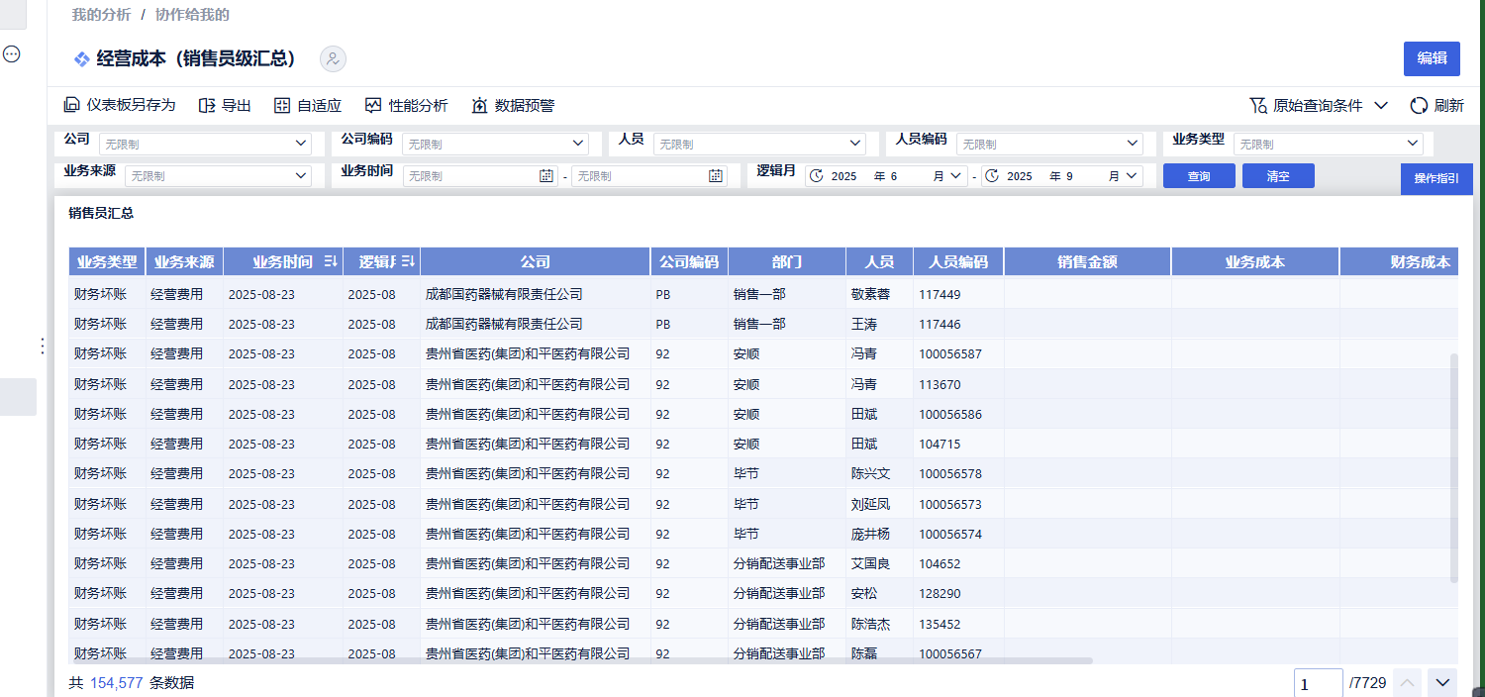Click the 查询 button

1199,175
